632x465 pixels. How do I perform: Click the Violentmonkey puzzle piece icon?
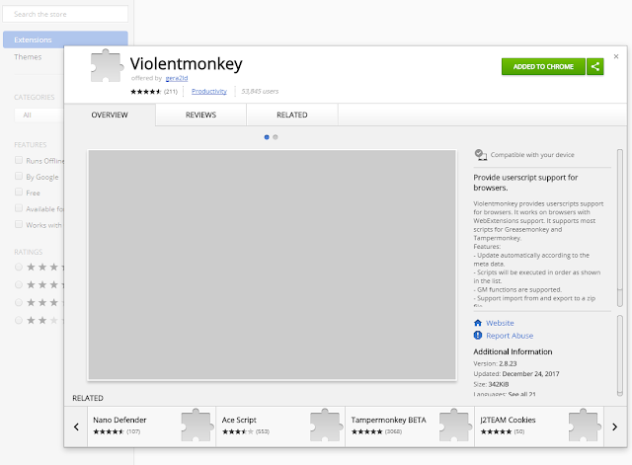[106, 66]
